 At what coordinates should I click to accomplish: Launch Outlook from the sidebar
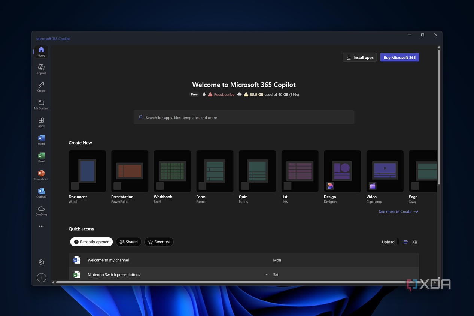(x=41, y=192)
